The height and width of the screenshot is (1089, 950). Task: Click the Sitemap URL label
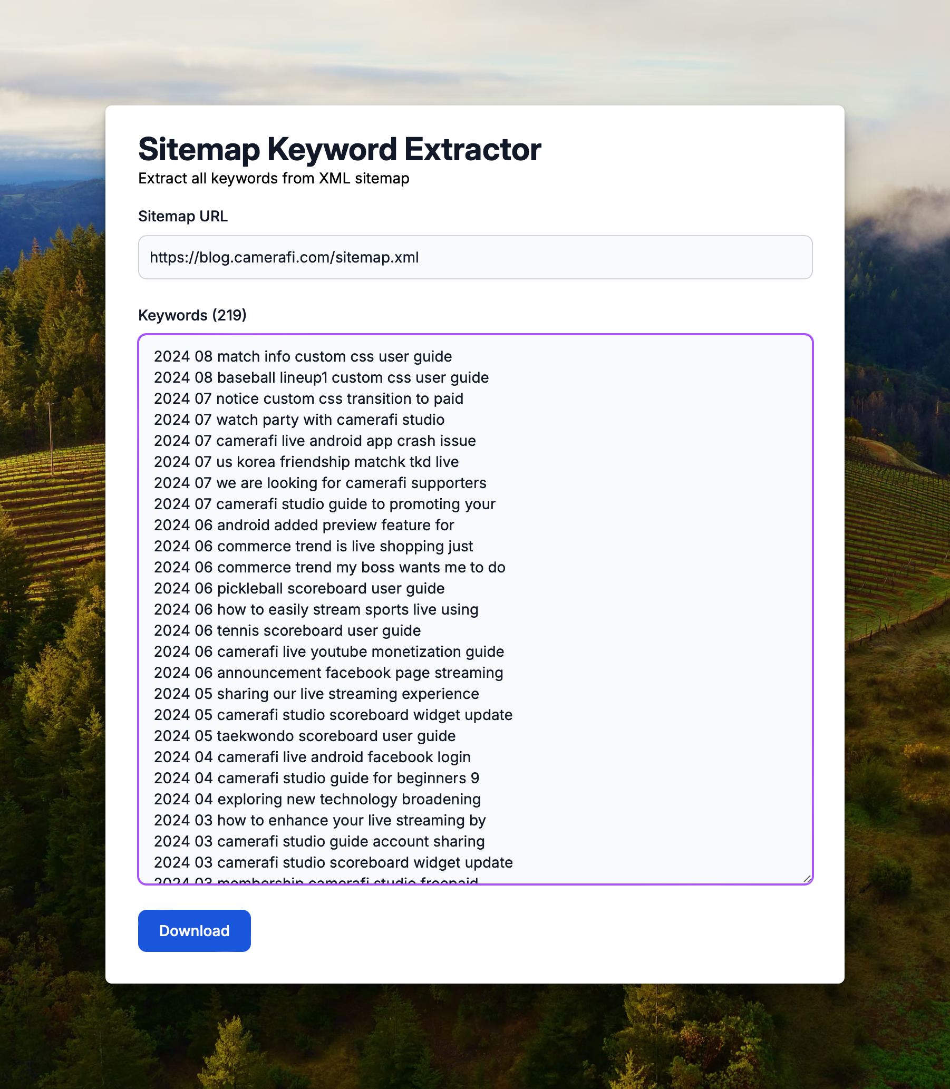point(183,216)
